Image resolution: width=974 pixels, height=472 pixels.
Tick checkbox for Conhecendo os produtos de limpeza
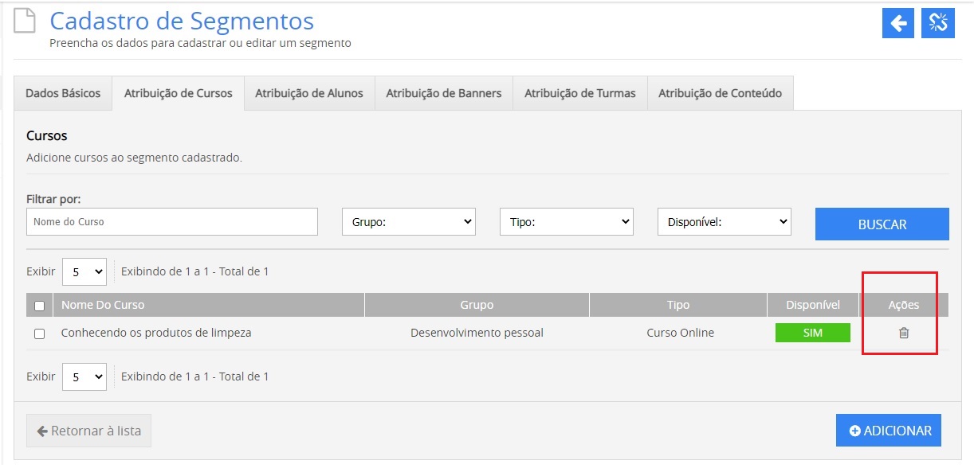tap(39, 334)
